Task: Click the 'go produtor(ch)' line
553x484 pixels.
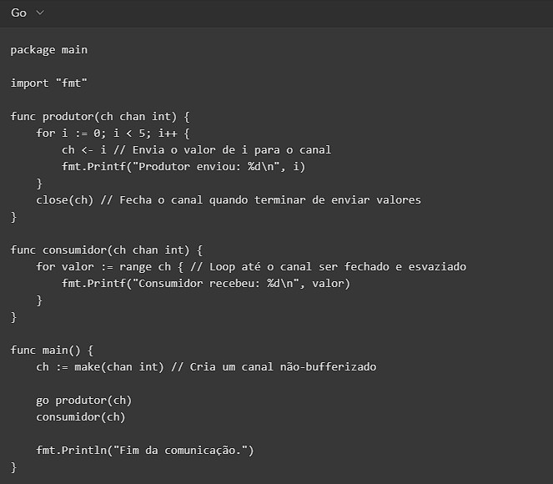Action: [x=83, y=401]
